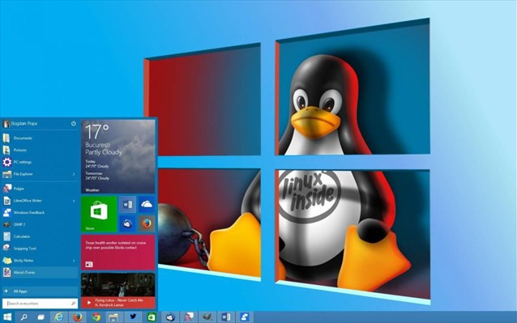Launch GIMP 2 from the Start menu

(x=41, y=224)
